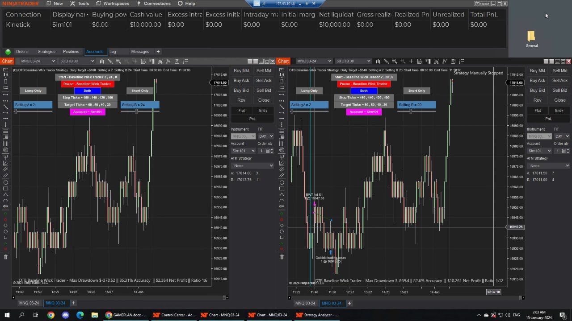This screenshot has height=321, width=572.
Task: Select ellipse drawing tool in right chart sidebar
Action: (x=282, y=182)
